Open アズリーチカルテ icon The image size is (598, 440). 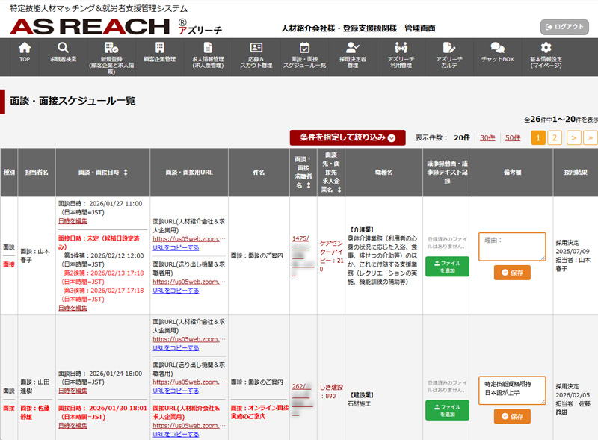(449, 48)
